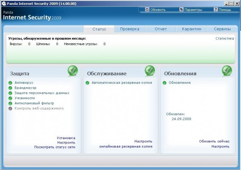This screenshot has width=241, height=170.
Task: Open the Сервисы tab
Action: (x=222, y=29)
